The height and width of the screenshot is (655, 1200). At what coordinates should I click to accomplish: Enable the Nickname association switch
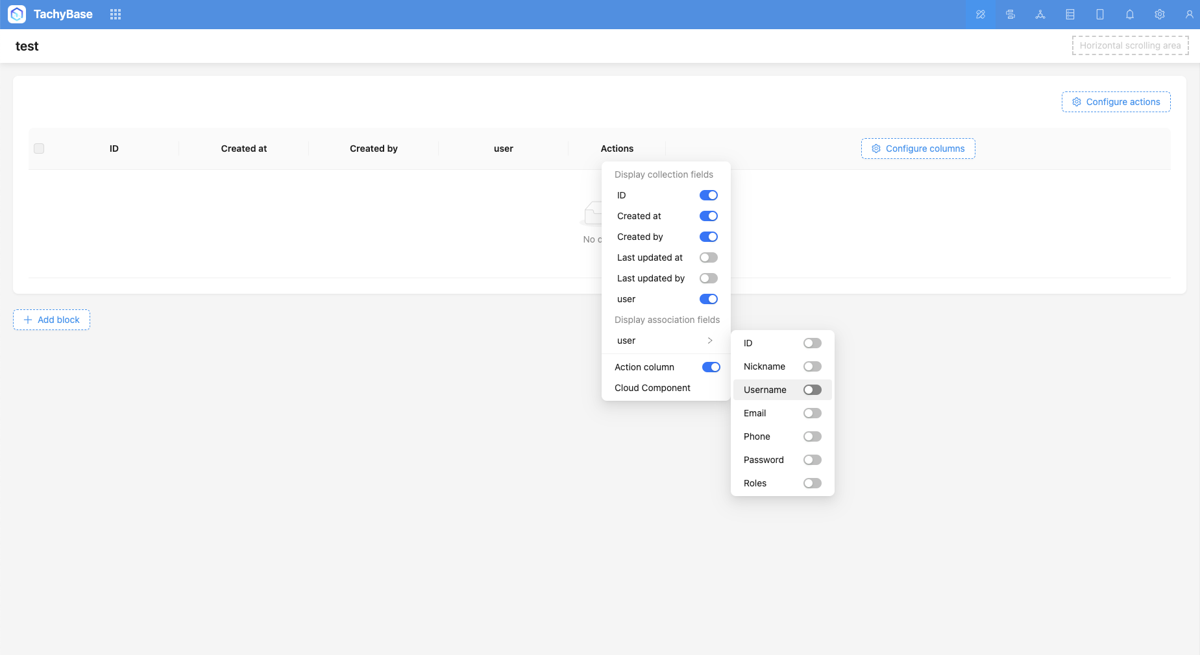pos(813,366)
